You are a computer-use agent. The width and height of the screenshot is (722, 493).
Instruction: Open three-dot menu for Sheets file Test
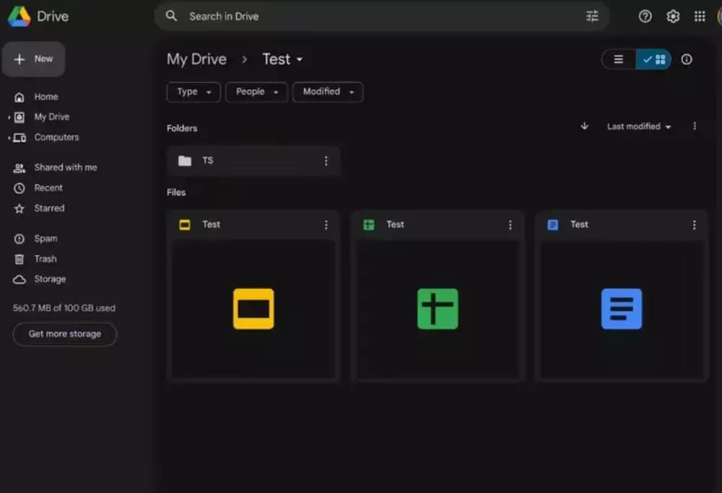tap(510, 225)
